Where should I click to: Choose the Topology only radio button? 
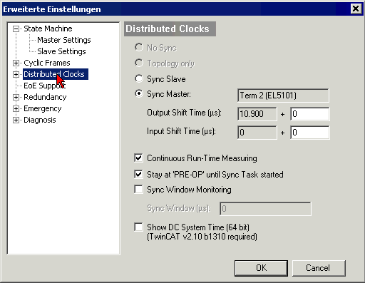139,63
